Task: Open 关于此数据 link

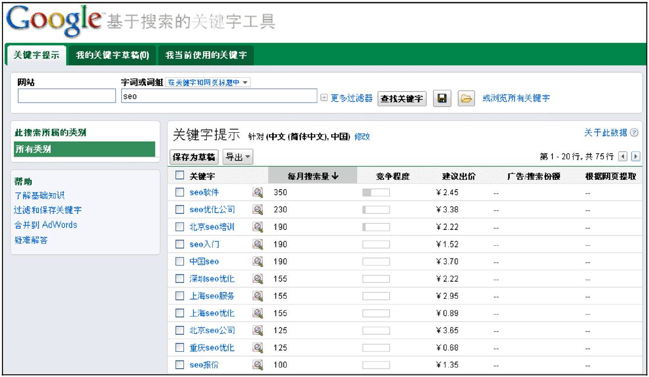Action: pyautogui.click(x=605, y=133)
